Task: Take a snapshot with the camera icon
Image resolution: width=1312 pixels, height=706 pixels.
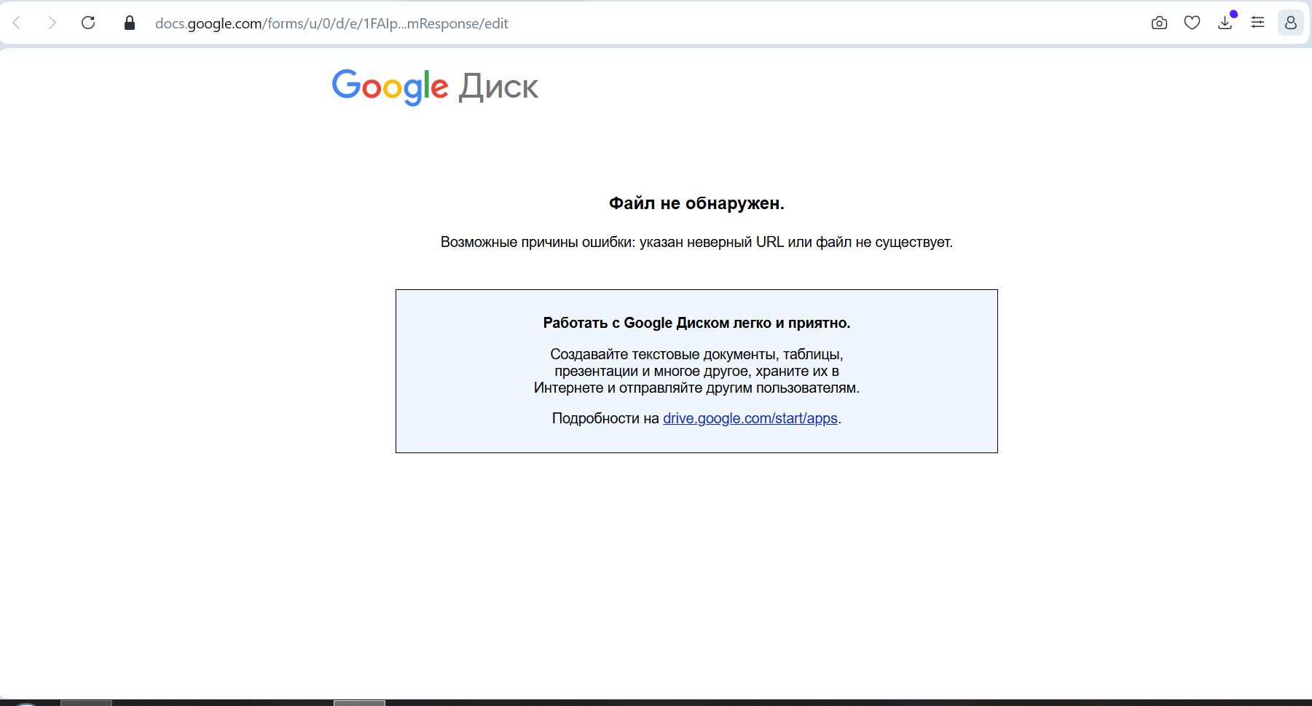Action: pos(1159,23)
